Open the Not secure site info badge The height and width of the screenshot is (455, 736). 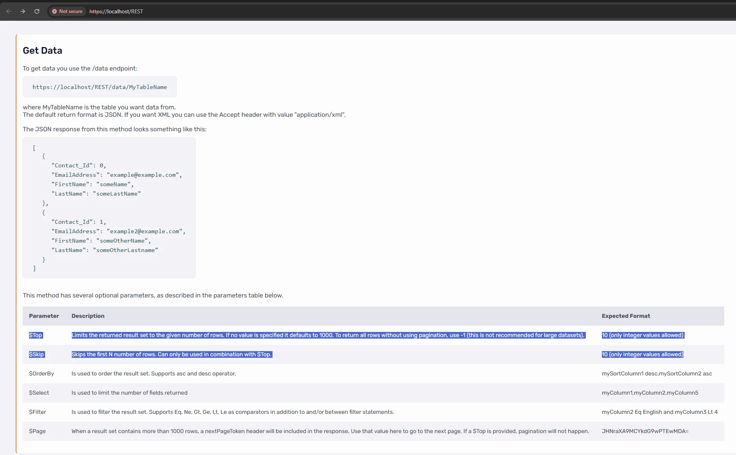click(x=67, y=11)
